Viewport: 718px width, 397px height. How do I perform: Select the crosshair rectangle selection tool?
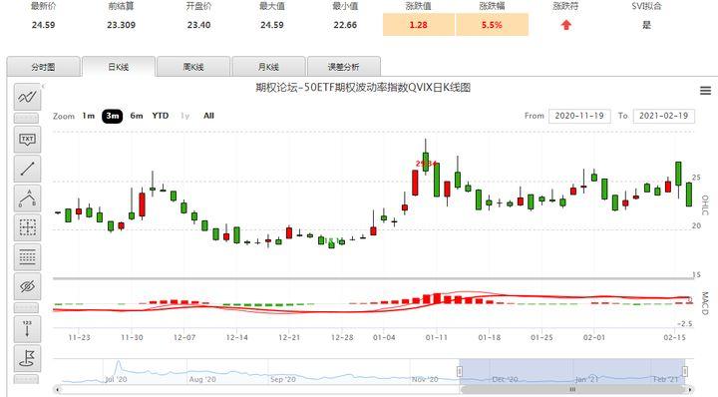click(27, 227)
